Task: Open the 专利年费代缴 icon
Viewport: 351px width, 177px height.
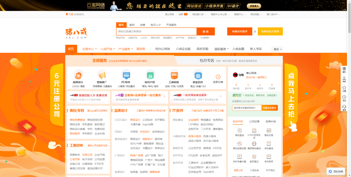Action: [240, 157]
